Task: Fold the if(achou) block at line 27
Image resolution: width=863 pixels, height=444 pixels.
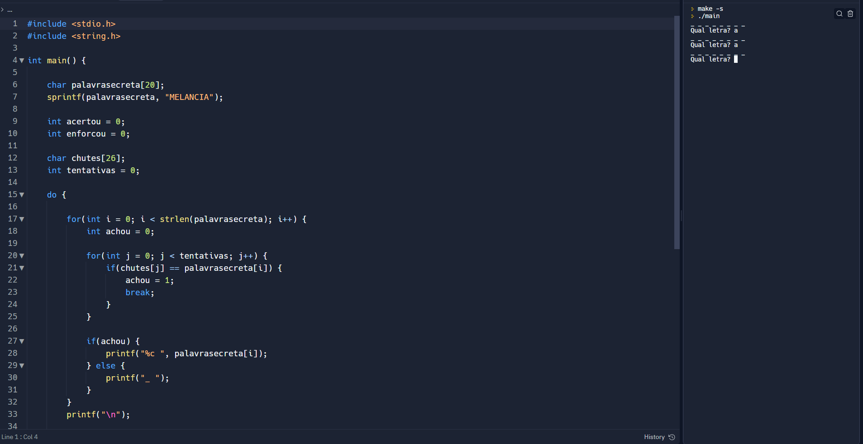Action: [22, 341]
